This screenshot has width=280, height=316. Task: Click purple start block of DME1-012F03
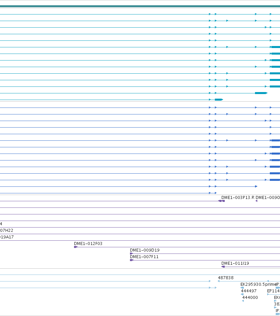[x=76, y=247]
